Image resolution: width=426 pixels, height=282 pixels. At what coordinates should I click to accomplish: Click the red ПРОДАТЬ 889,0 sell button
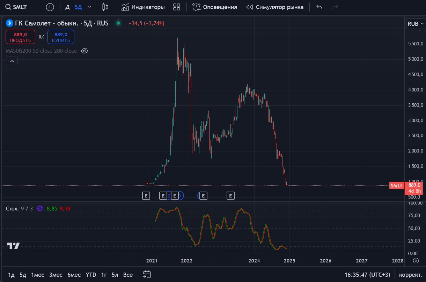click(x=20, y=37)
